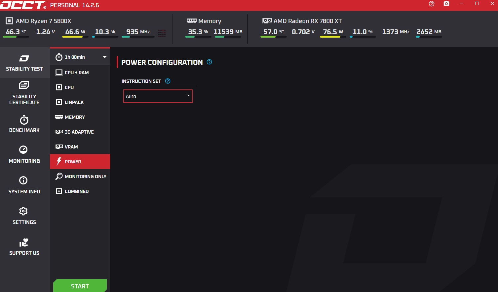Click the INSTRUCTION SET label

coord(141,81)
